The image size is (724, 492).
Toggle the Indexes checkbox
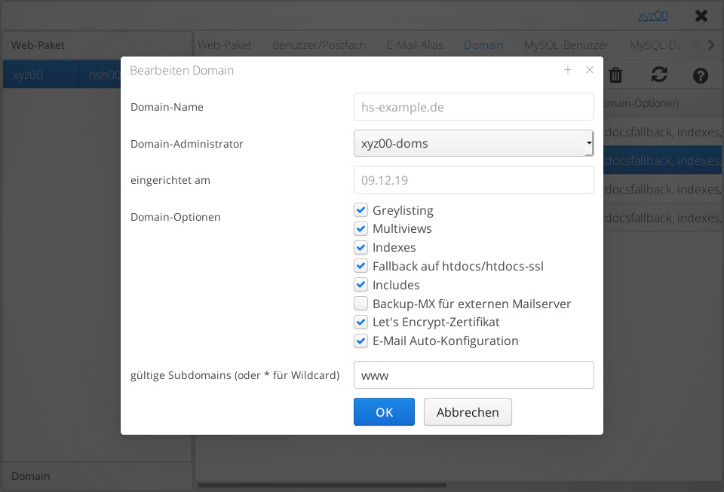click(360, 247)
